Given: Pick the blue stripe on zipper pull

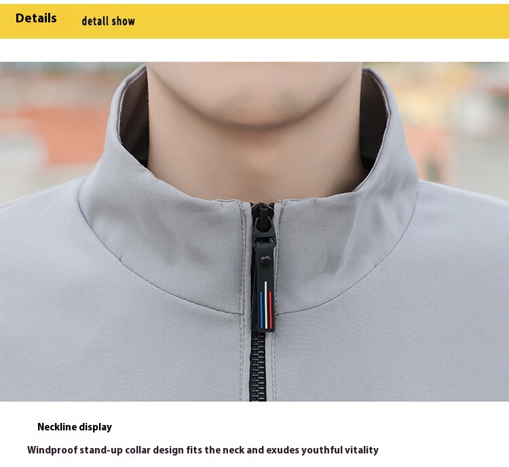Looking at the screenshot, I should coord(261,309).
